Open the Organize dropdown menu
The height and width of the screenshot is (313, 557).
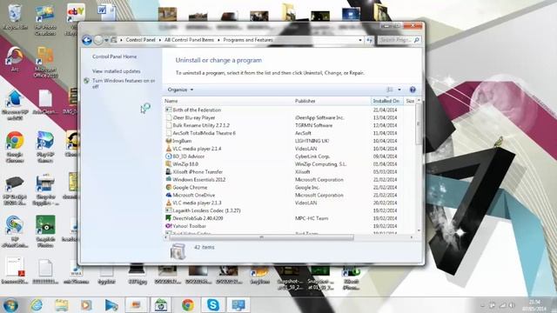(x=180, y=90)
